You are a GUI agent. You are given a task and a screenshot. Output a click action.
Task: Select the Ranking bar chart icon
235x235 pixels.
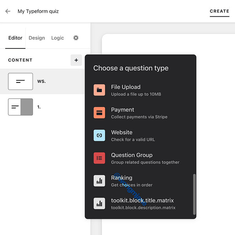pyautogui.click(x=99, y=181)
